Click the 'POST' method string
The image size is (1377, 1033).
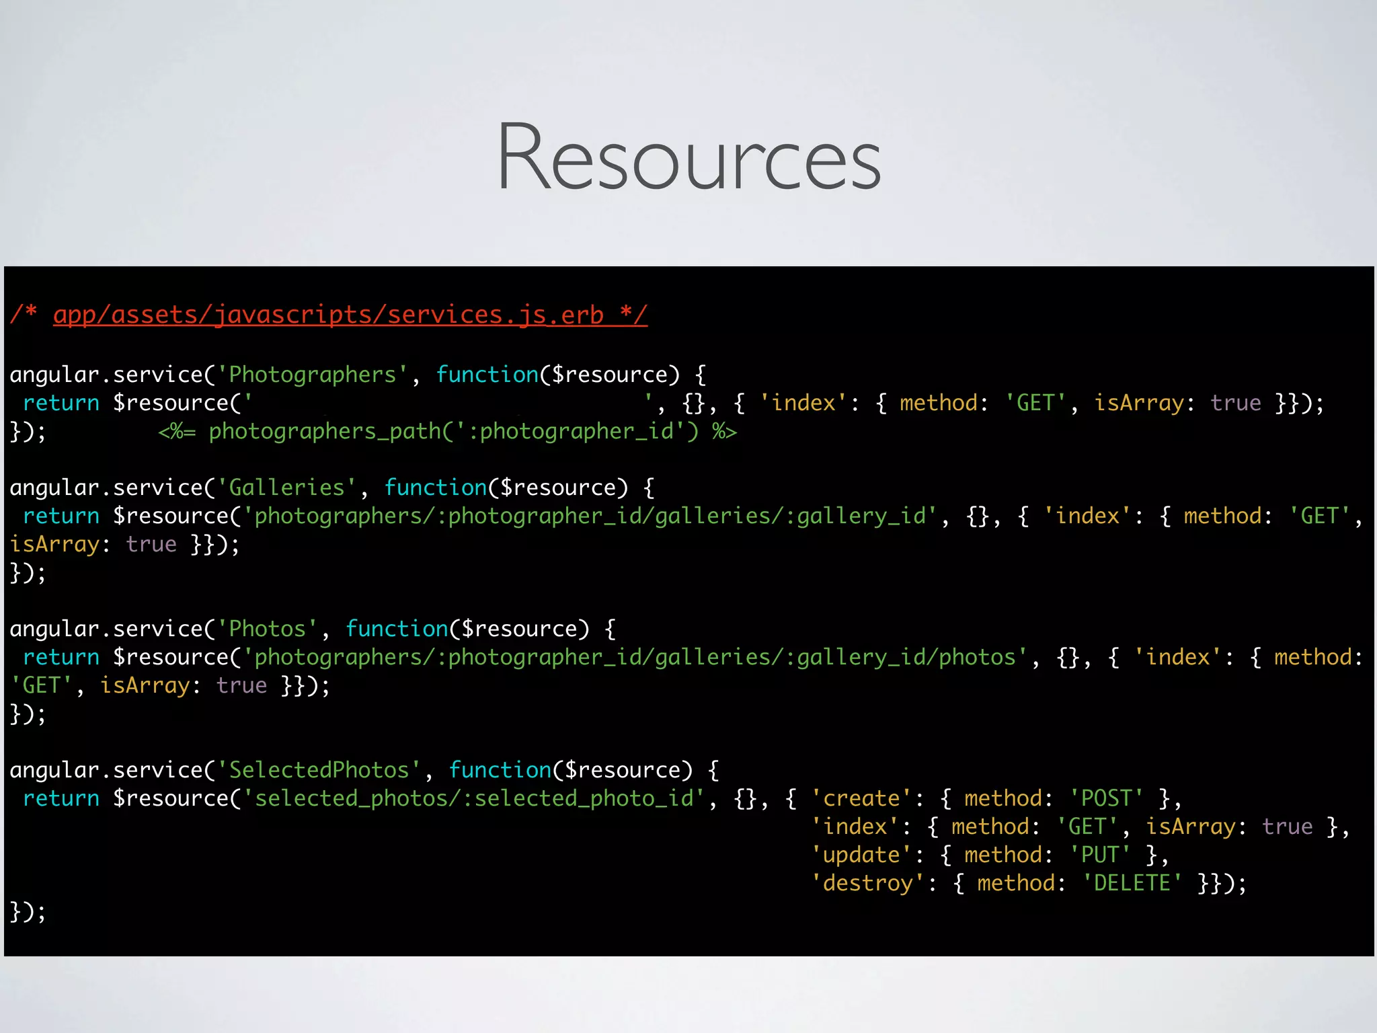(1107, 798)
